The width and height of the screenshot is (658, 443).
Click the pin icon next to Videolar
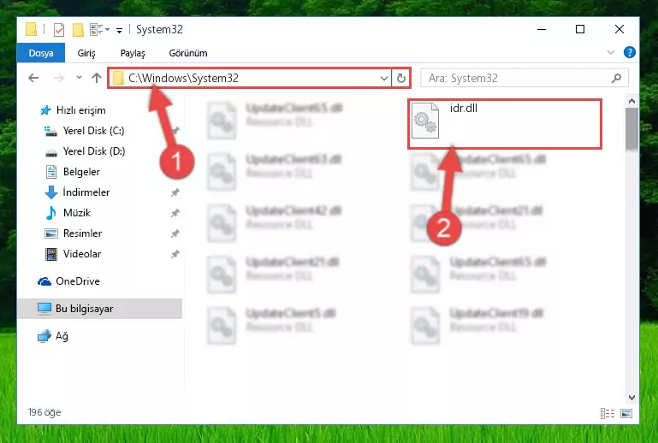[175, 254]
